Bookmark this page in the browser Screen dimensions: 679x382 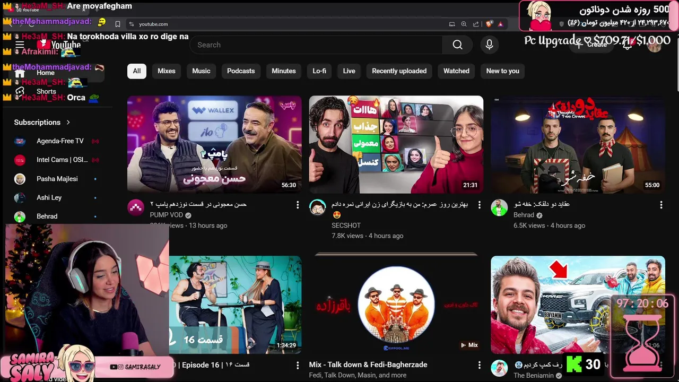point(118,24)
